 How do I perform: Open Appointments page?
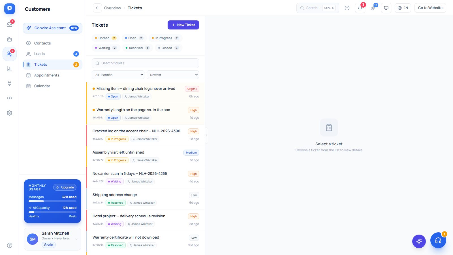click(52, 75)
